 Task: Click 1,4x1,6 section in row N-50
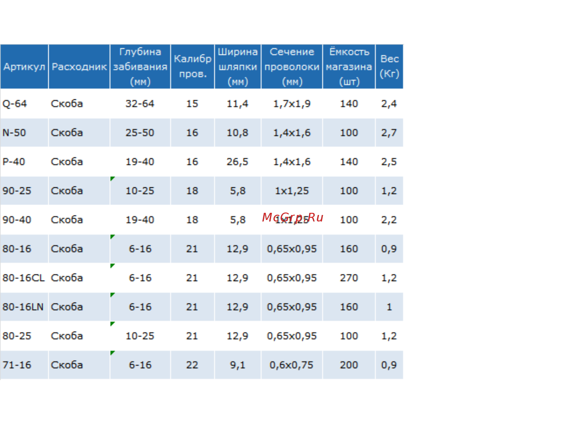coord(292,133)
